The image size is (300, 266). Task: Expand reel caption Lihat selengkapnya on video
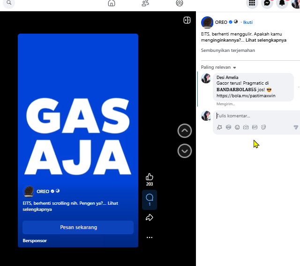point(70,206)
